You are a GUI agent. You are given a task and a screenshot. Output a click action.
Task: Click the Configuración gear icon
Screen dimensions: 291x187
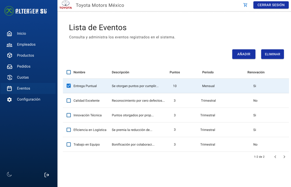(x=9, y=99)
